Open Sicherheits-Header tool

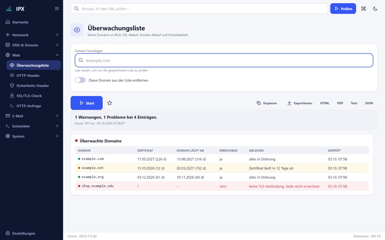pyautogui.click(x=34, y=86)
